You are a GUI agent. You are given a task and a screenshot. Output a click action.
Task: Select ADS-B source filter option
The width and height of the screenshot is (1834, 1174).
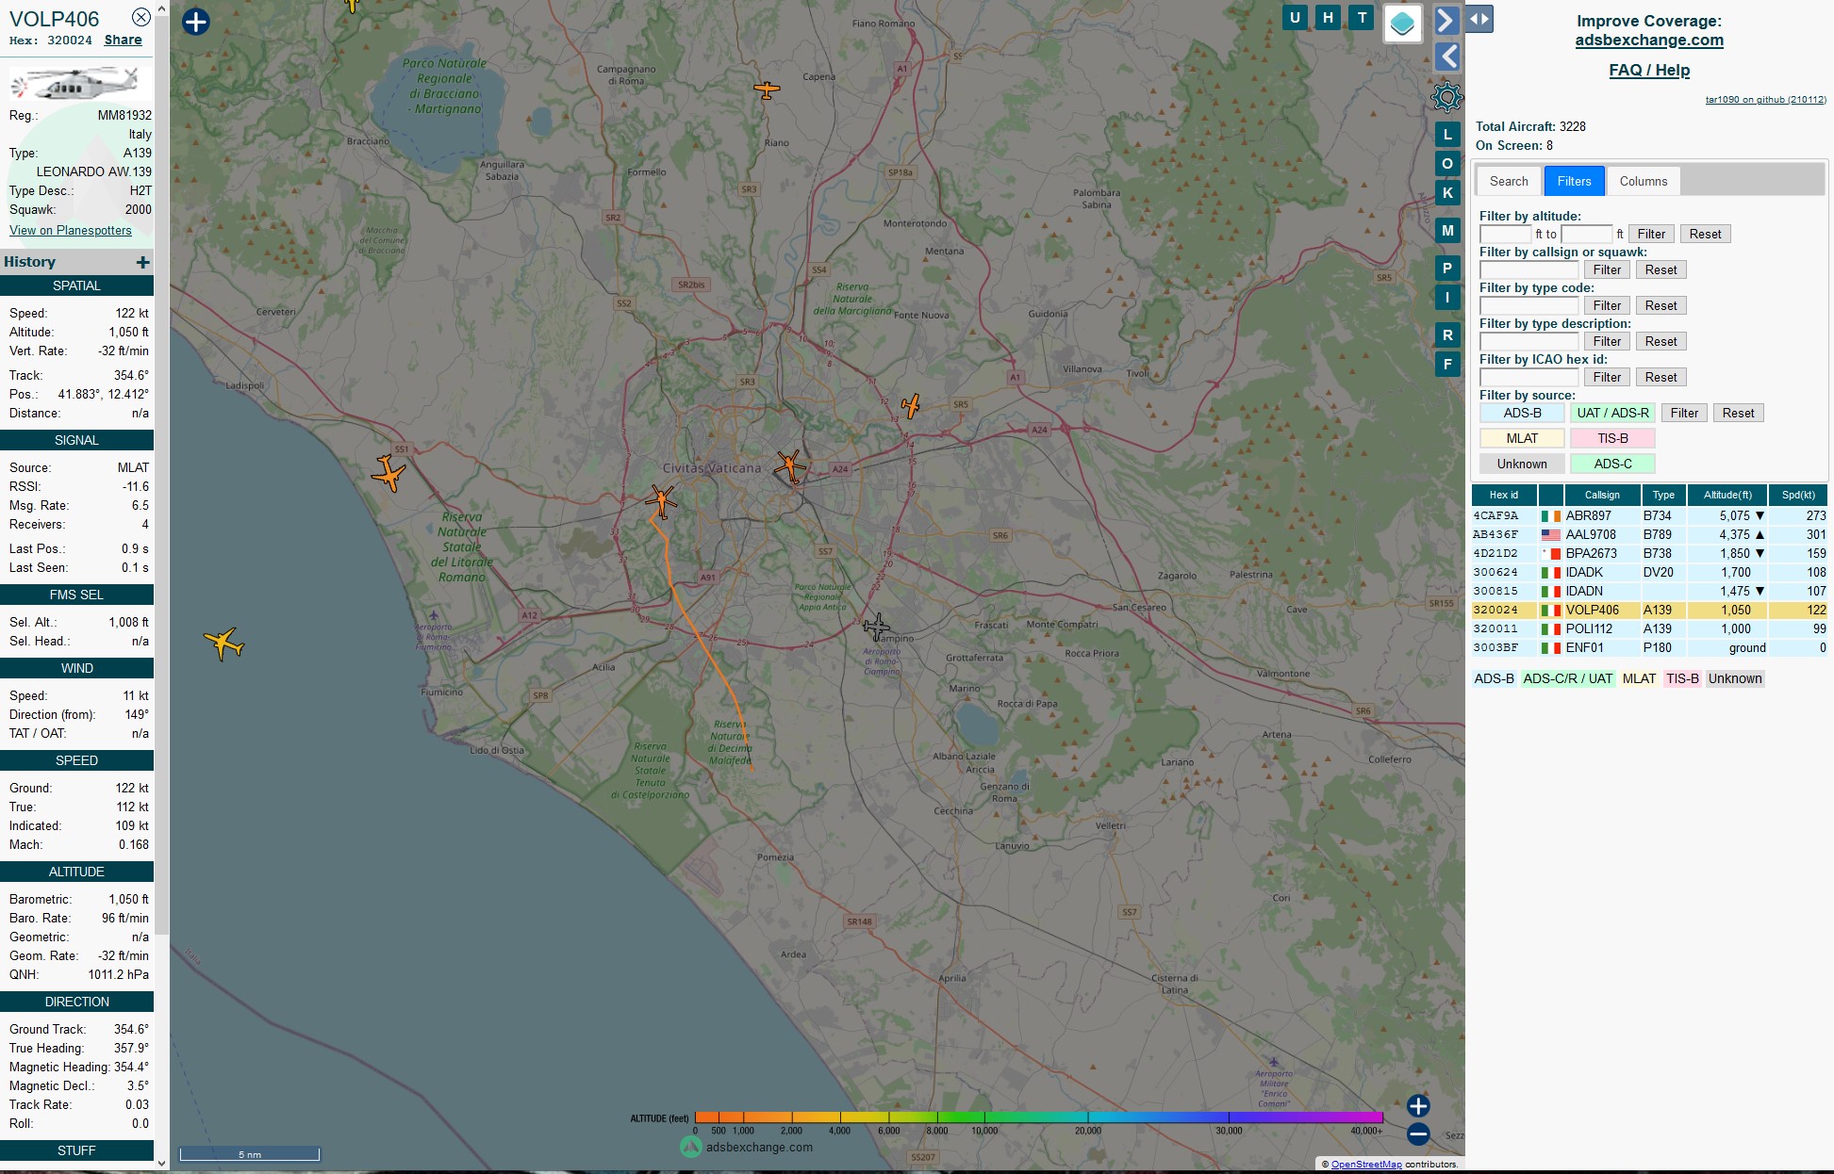click(x=1522, y=413)
